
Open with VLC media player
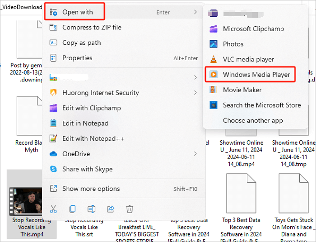[x=248, y=59]
